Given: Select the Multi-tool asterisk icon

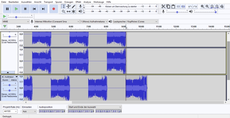Looking at the screenshot, I should pyautogui.click(x=74, y=11).
